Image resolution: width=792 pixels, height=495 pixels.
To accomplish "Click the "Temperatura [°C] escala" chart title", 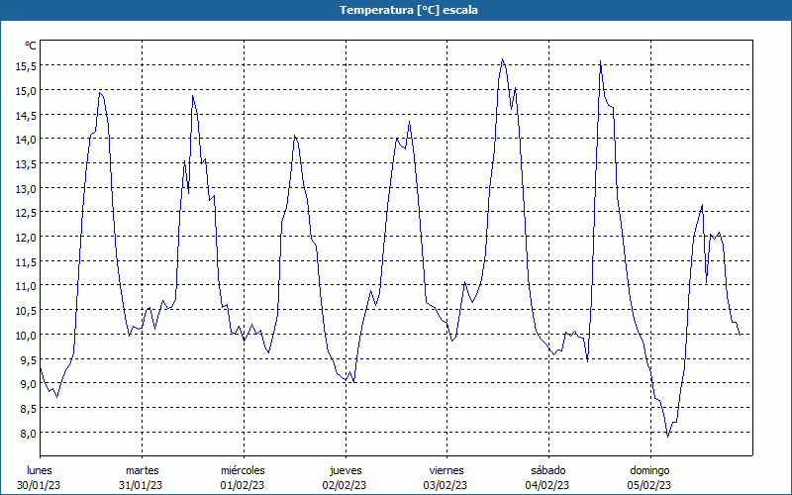I will (409, 10).
